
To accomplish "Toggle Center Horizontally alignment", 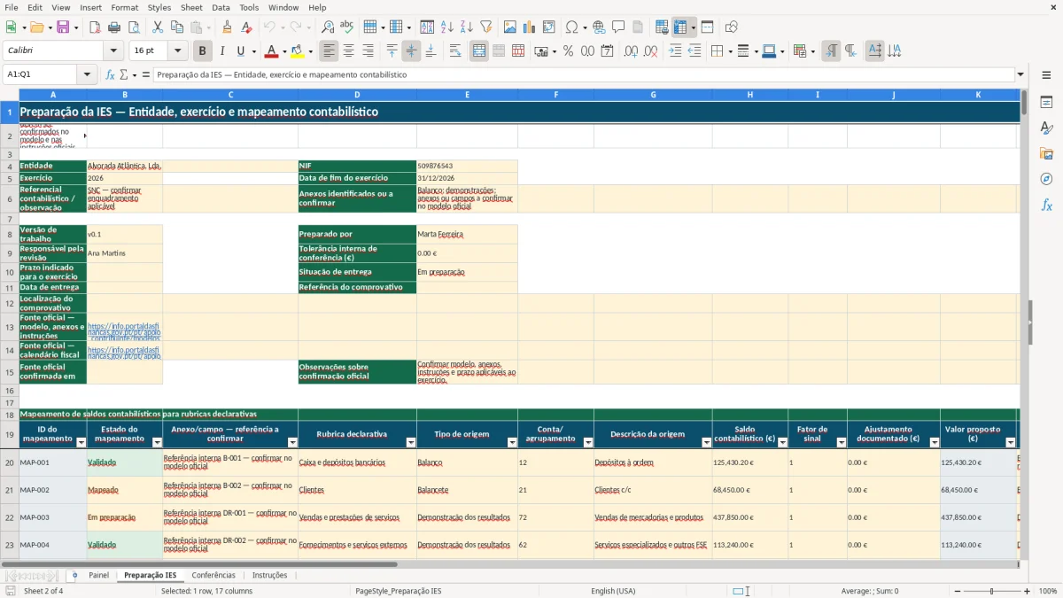I will click(349, 51).
